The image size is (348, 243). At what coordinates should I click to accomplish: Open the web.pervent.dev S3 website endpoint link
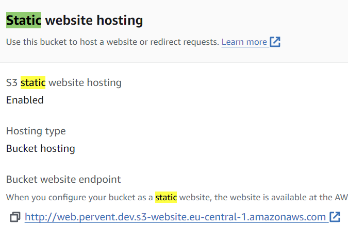click(175, 217)
